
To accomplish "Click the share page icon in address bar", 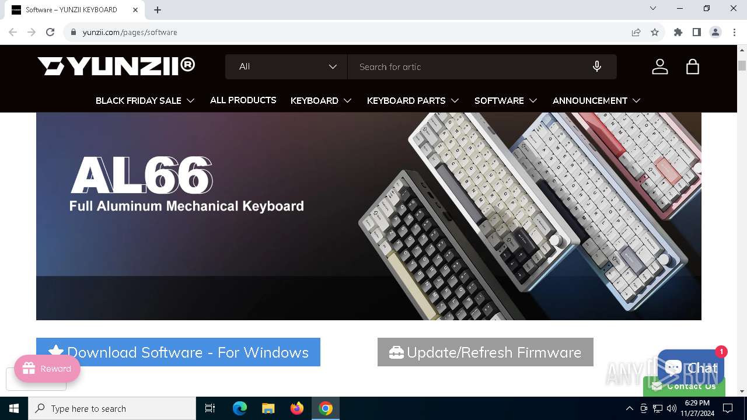I will click(x=636, y=32).
